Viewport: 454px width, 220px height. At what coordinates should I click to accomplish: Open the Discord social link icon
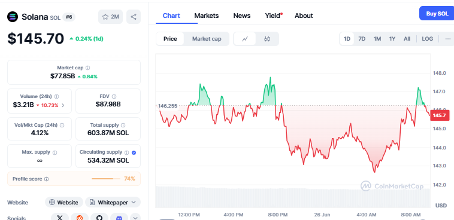pyautogui.click(x=119, y=217)
